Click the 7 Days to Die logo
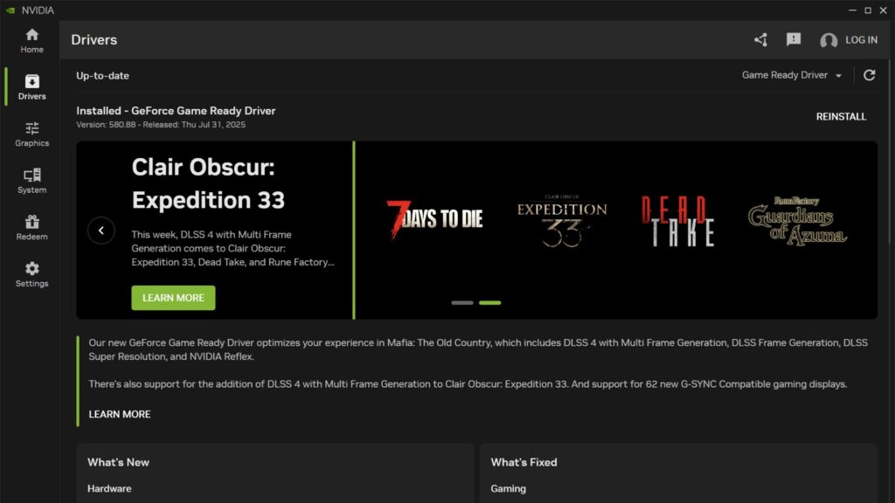Screen dimensions: 895x503 (x=434, y=218)
